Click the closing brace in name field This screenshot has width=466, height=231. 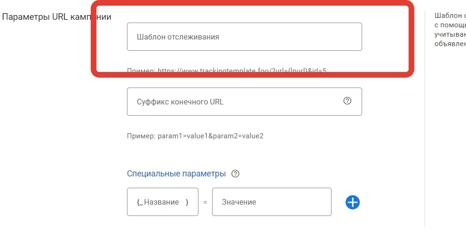pos(187,202)
